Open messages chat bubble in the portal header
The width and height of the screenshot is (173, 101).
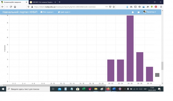coord(139,12)
